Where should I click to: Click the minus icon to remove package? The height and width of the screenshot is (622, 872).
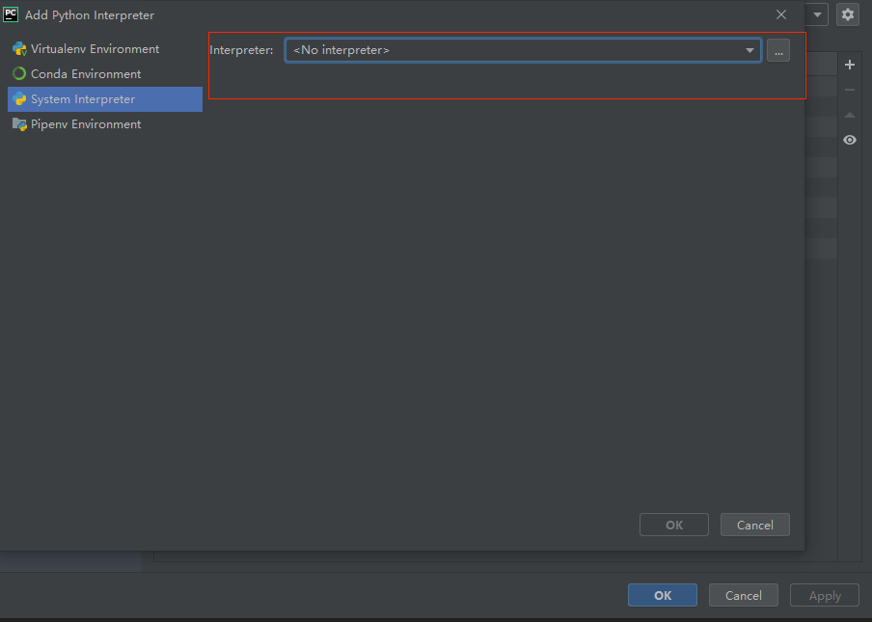850,90
